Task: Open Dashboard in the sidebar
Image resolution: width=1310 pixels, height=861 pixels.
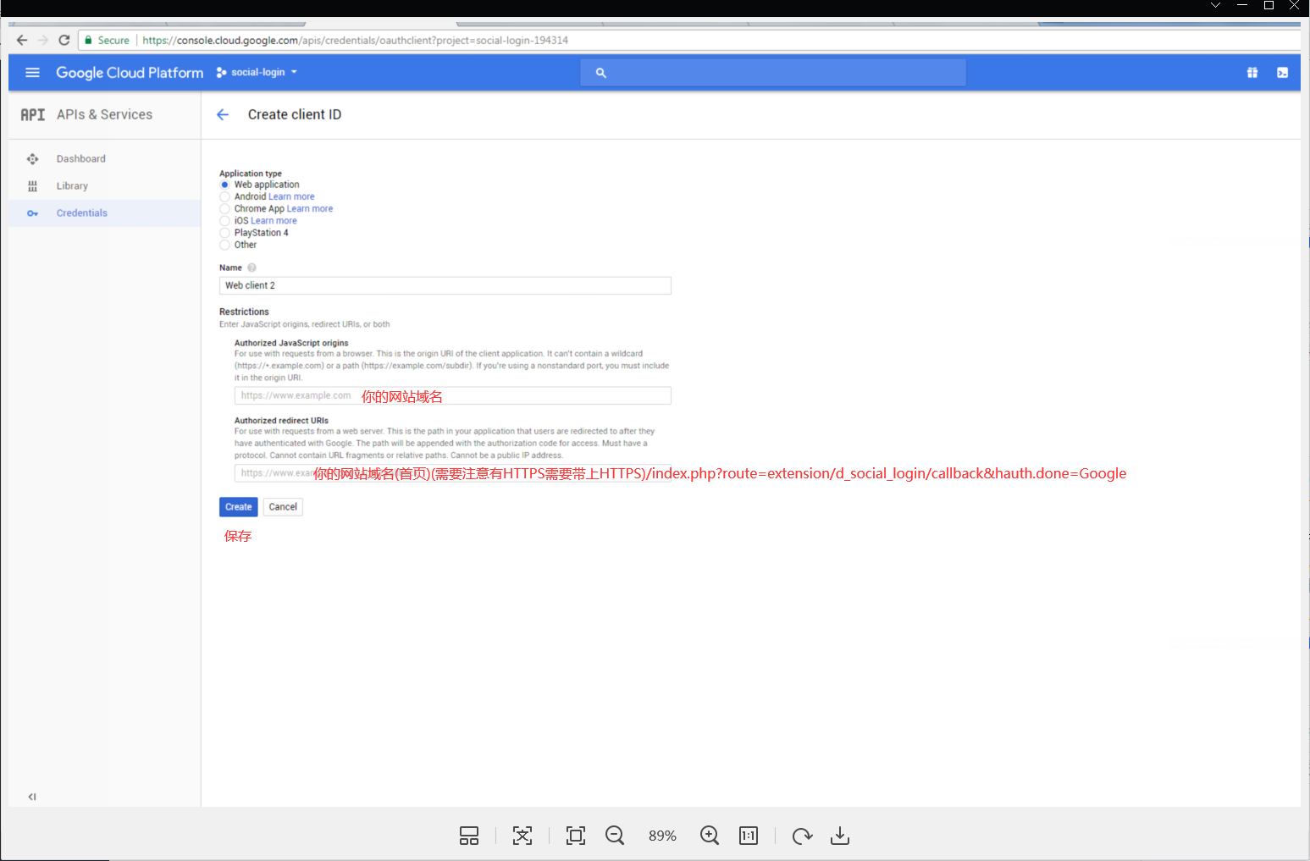Action: pos(81,159)
